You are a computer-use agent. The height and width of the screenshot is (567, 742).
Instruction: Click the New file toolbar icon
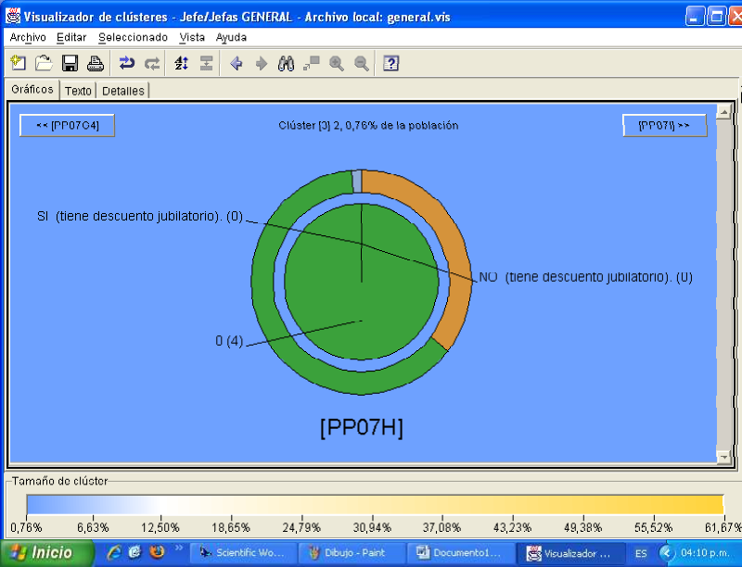point(19,63)
